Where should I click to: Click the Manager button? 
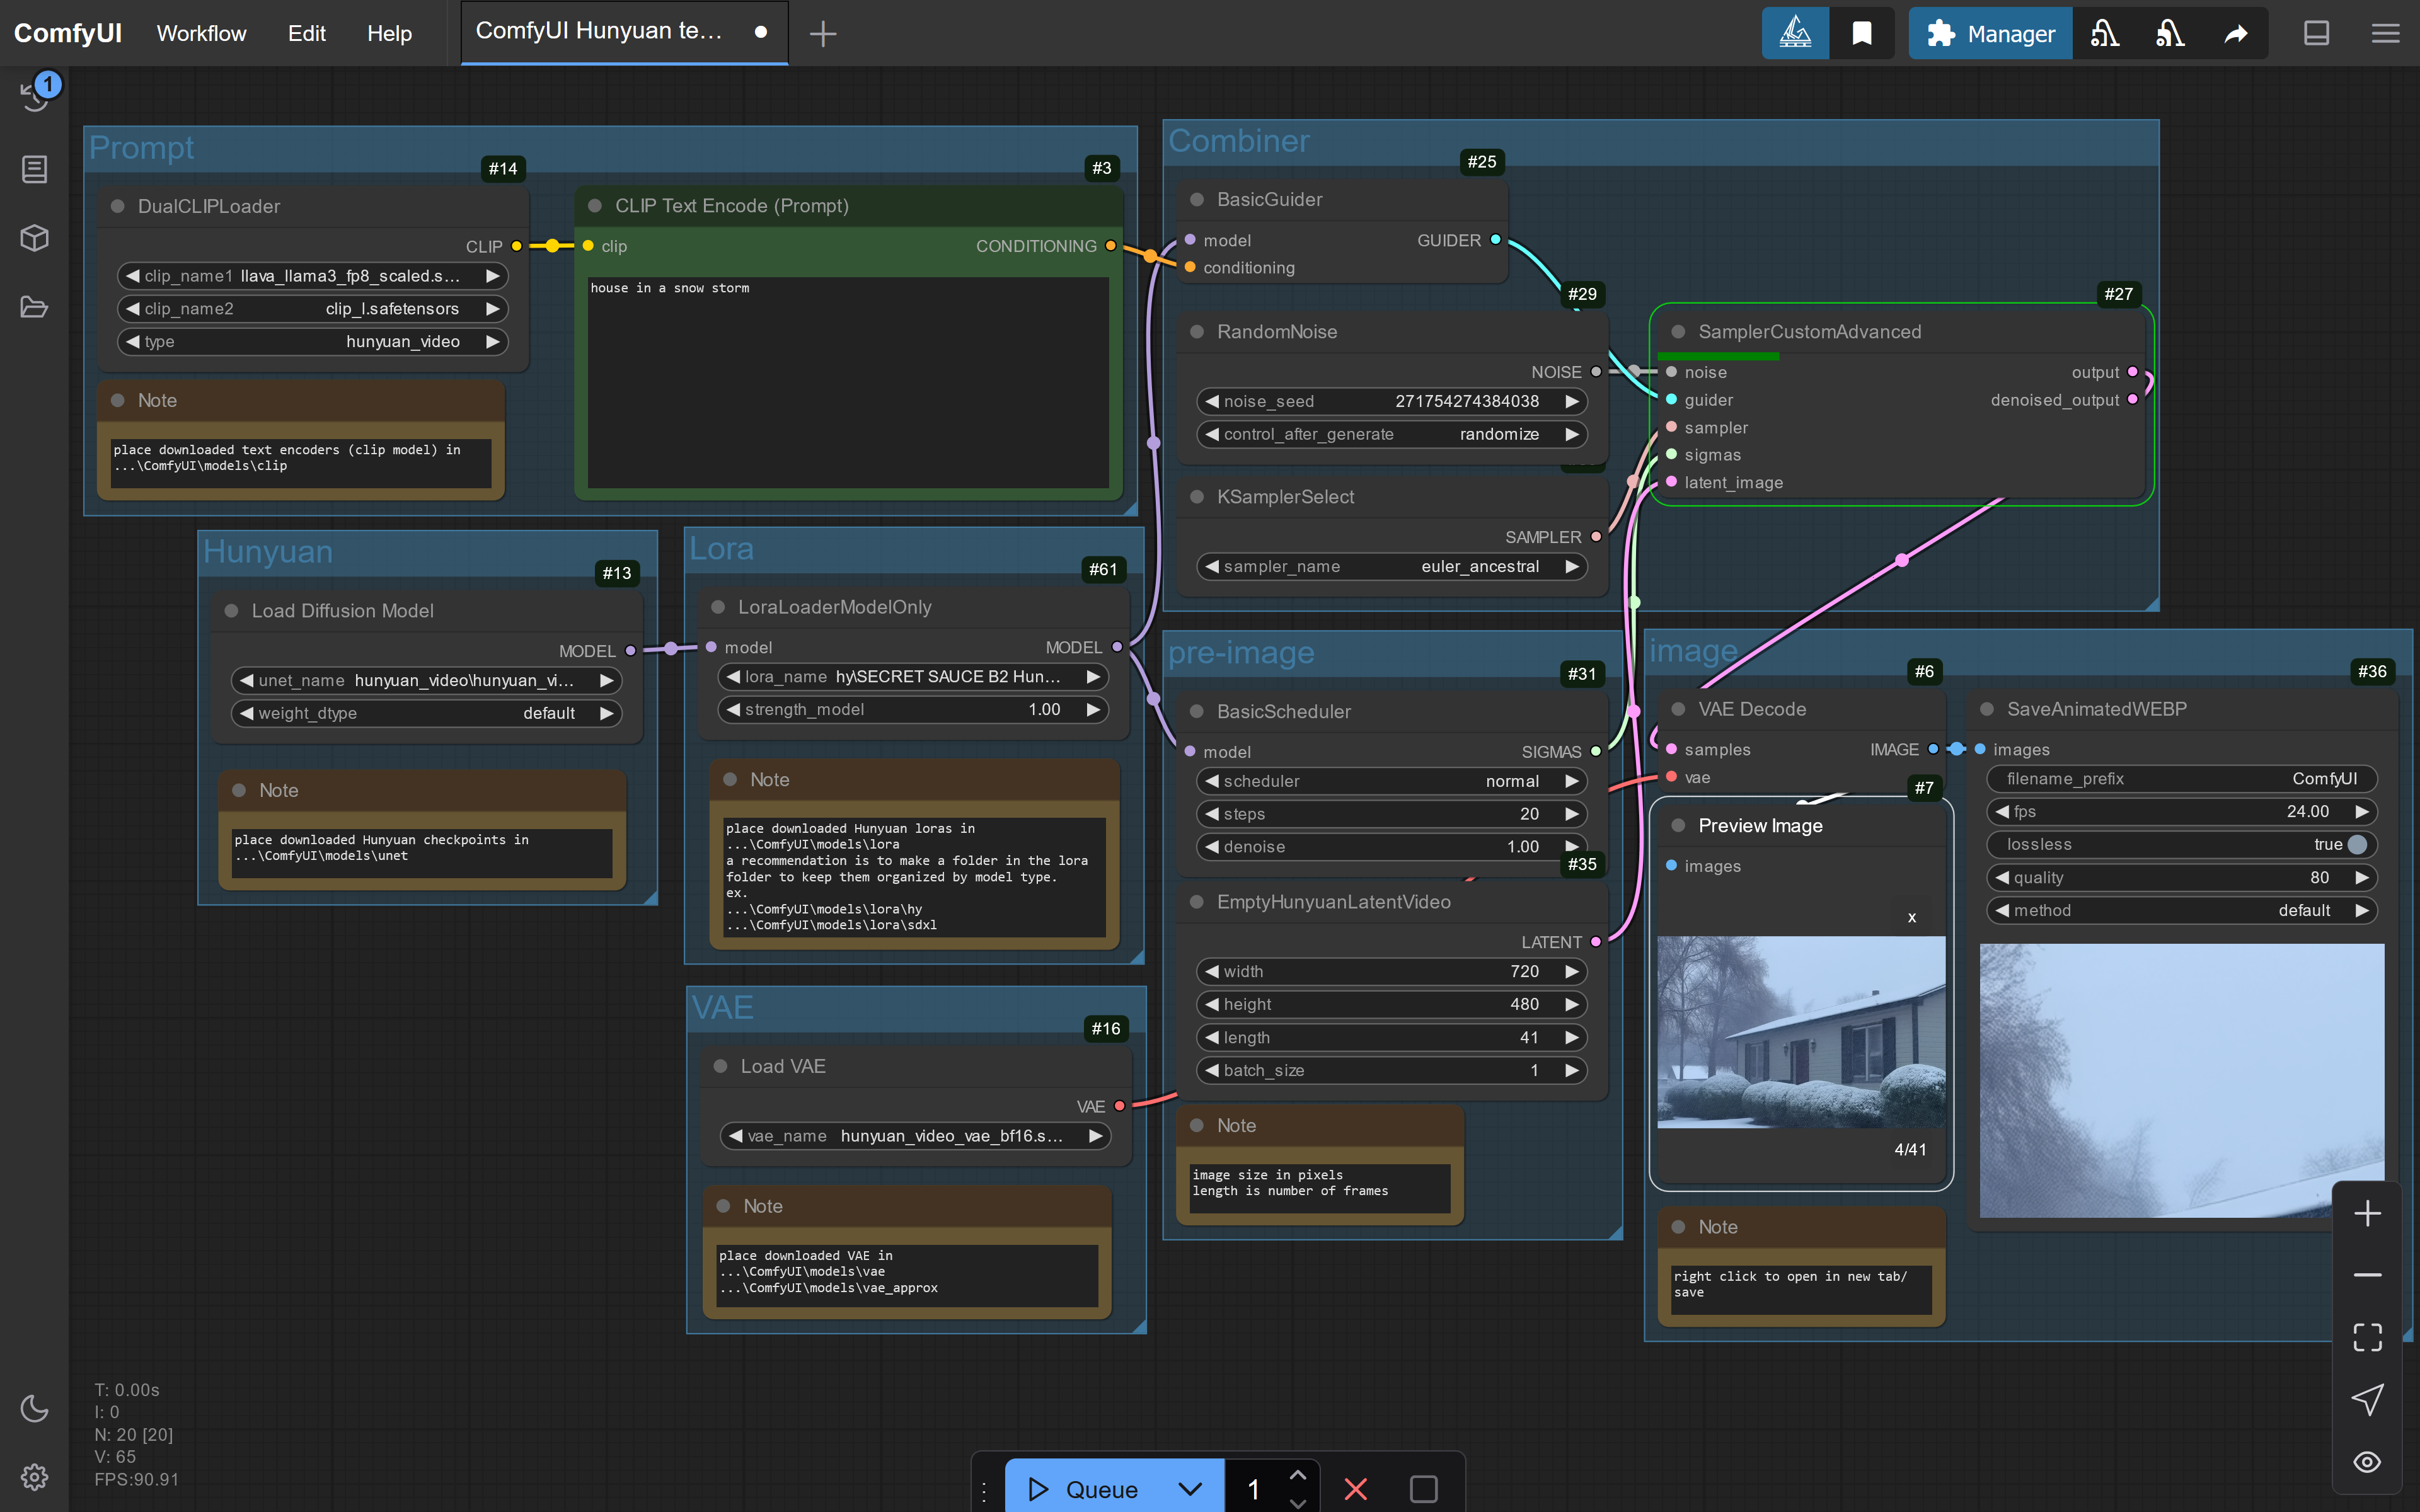click(x=1990, y=34)
